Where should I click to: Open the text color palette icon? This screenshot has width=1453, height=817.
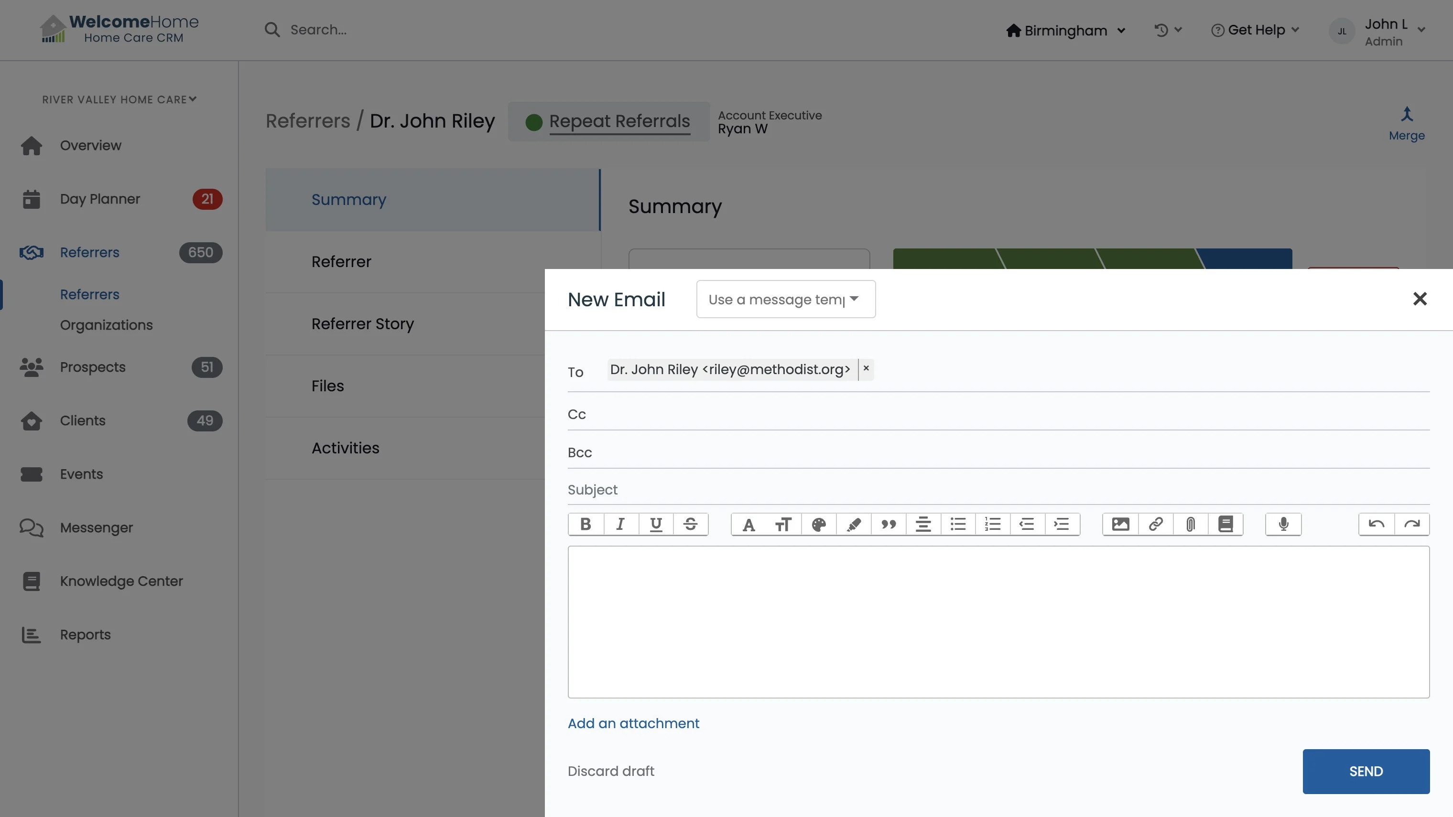tap(819, 525)
